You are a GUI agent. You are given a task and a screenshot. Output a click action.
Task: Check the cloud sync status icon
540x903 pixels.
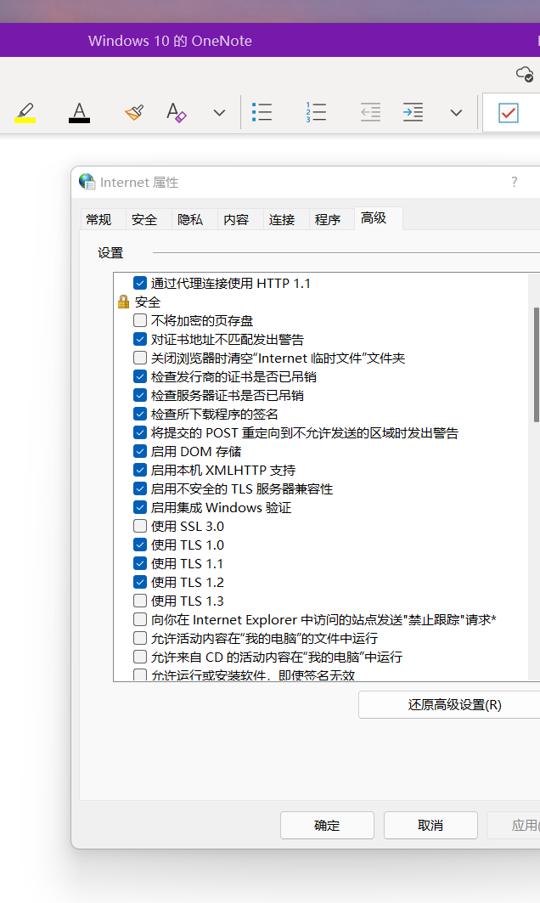click(525, 74)
